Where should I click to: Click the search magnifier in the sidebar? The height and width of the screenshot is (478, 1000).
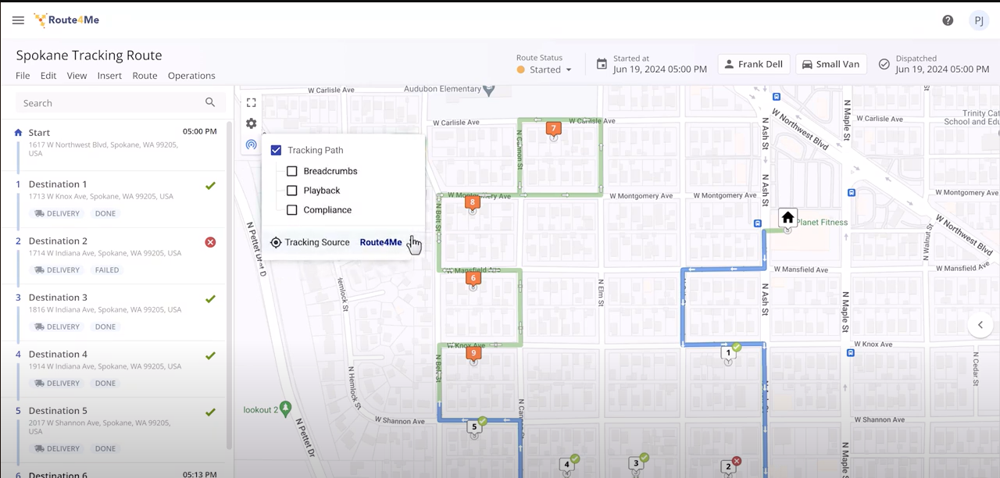(x=210, y=102)
